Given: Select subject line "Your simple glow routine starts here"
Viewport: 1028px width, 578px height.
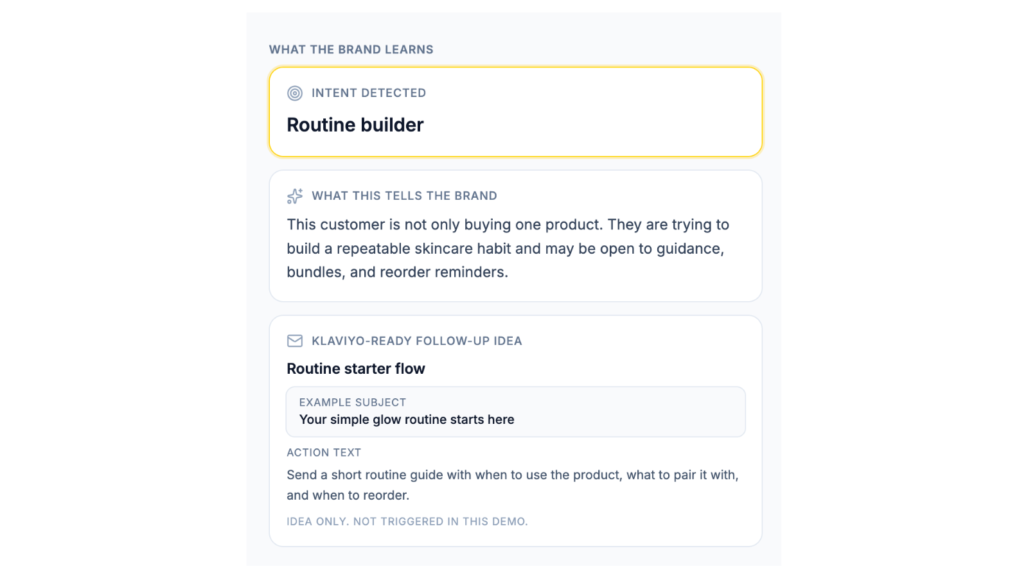Looking at the screenshot, I should [x=407, y=419].
